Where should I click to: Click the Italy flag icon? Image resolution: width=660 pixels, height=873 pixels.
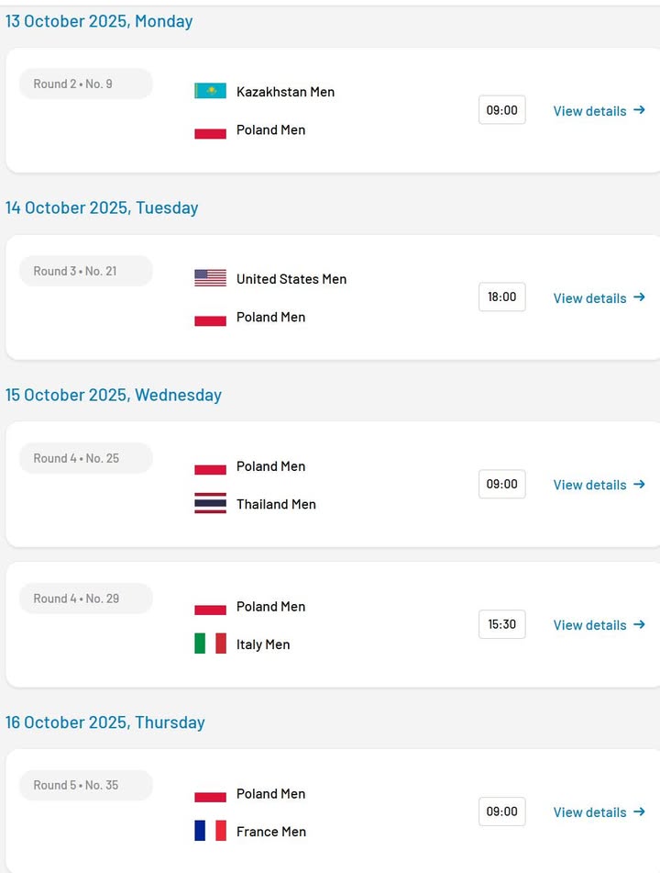(x=210, y=644)
